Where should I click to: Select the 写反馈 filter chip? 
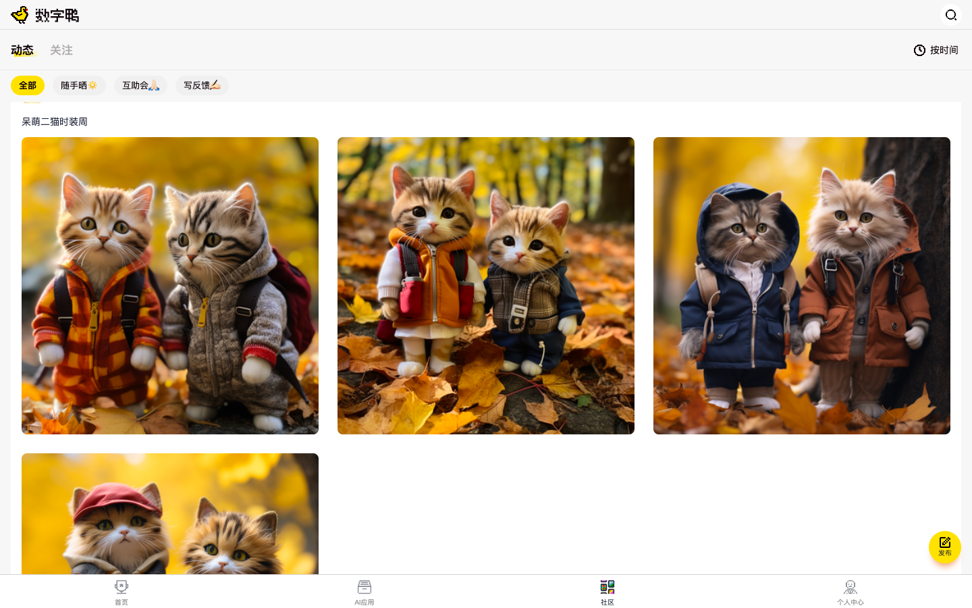click(202, 85)
